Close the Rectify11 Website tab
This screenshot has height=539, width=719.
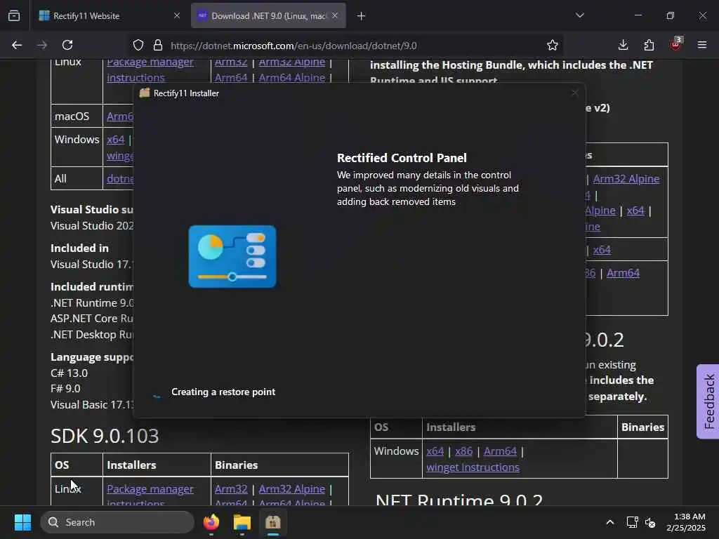(176, 15)
